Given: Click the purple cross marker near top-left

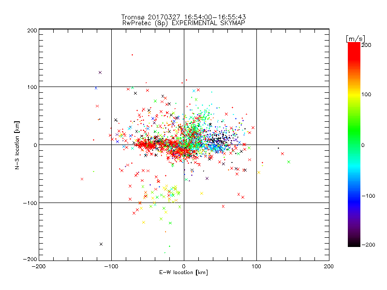Looking at the screenshot, I should (x=100, y=72).
